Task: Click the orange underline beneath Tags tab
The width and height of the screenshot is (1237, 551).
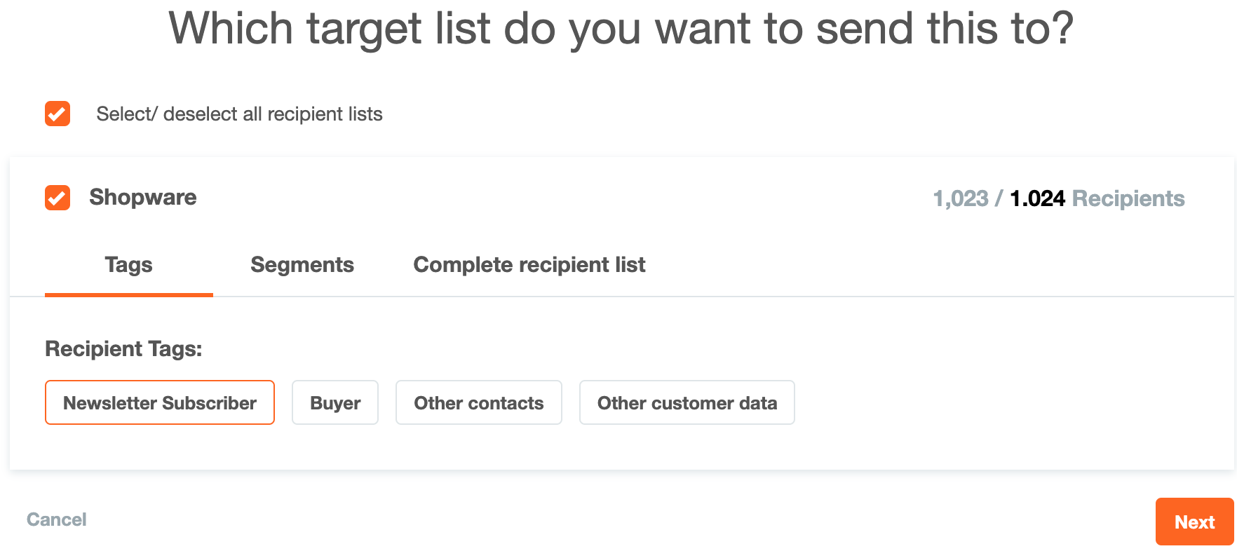Action: [128, 294]
